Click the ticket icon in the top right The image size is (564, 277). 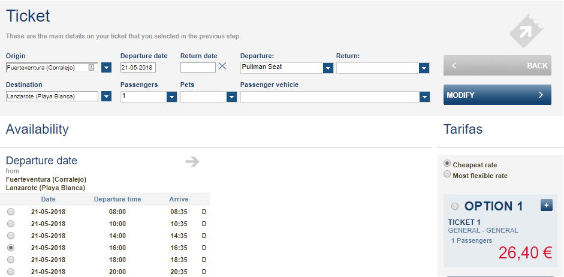point(526,31)
